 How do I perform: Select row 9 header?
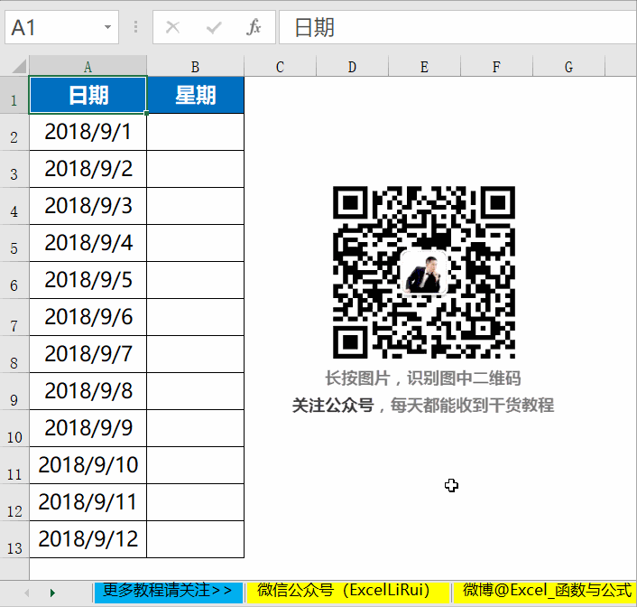click(14, 391)
